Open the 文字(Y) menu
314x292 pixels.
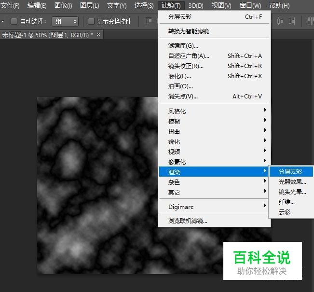tap(117, 5)
